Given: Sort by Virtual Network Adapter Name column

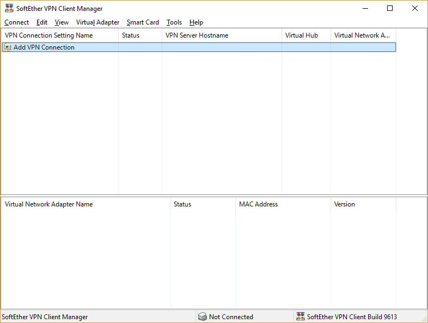Looking at the screenshot, I should pyautogui.click(x=85, y=204).
